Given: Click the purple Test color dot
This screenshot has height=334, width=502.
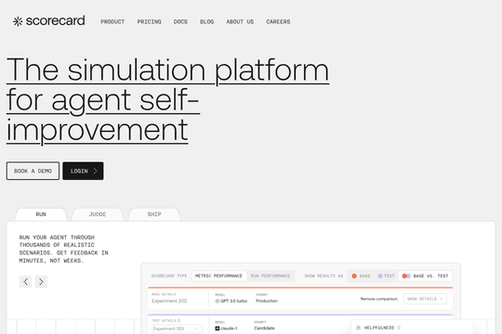Looking at the screenshot, I should (x=380, y=276).
